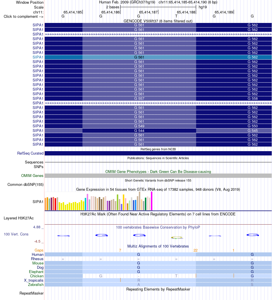Viewport: 272px width, 300px height.
Task: Click the gap count 22
Action: click(x=195, y=250)
